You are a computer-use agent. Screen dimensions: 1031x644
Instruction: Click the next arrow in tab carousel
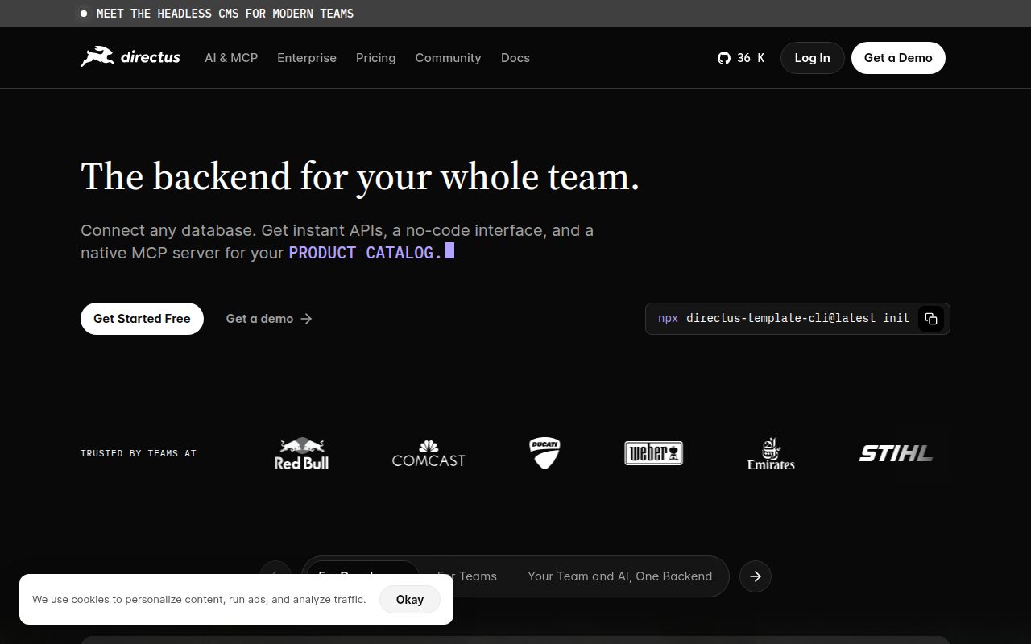pos(756,576)
